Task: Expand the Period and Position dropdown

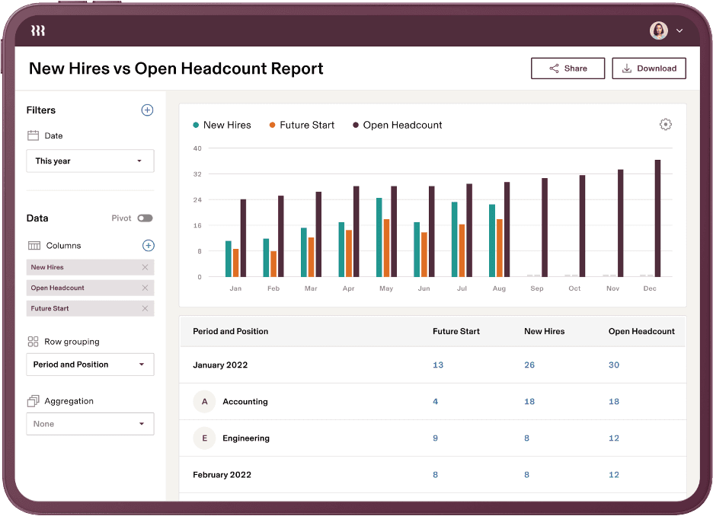Action: [x=90, y=365]
